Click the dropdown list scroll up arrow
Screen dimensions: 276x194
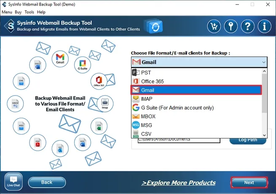coord(264,71)
